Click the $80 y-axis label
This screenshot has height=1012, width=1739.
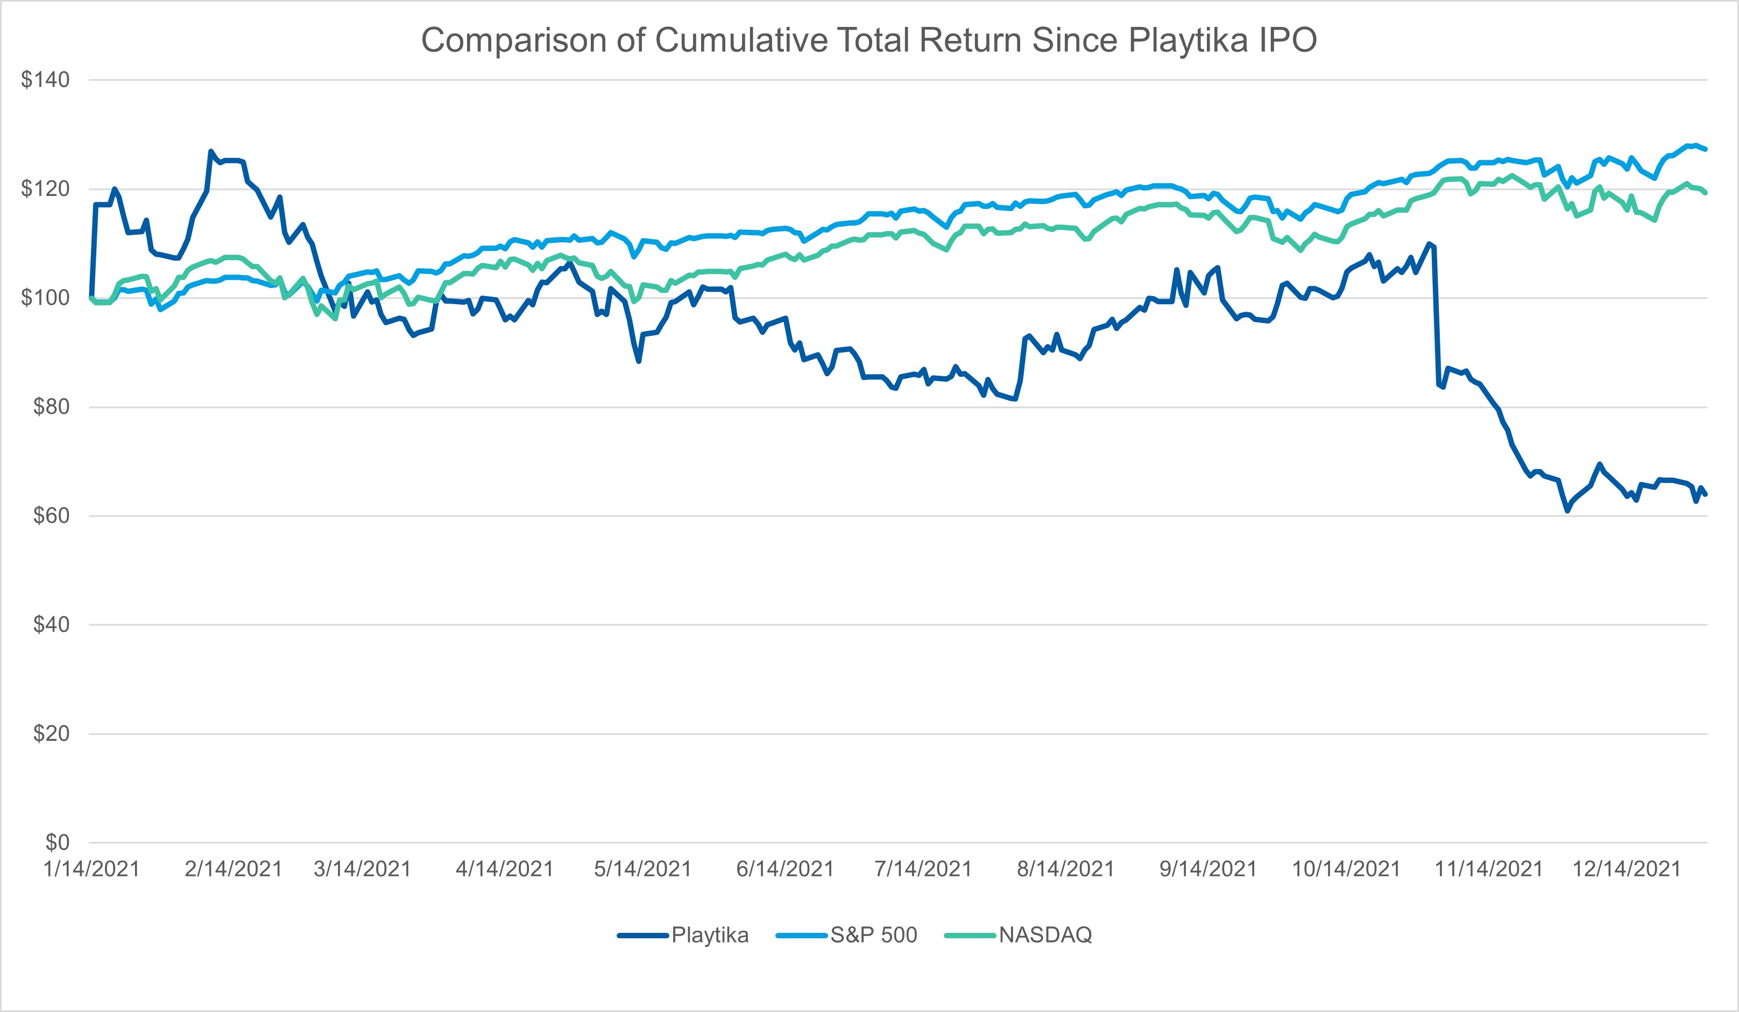(52, 407)
